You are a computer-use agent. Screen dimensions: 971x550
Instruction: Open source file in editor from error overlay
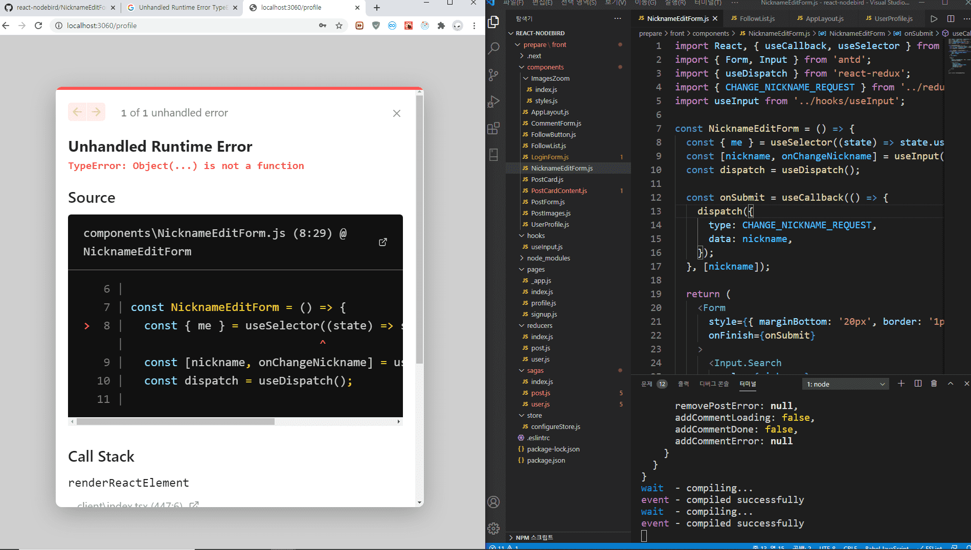click(x=382, y=242)
